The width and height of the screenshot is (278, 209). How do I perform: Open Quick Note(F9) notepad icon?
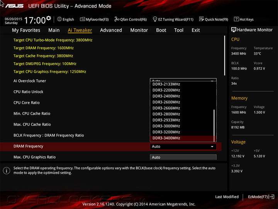(x=202, y=19)
